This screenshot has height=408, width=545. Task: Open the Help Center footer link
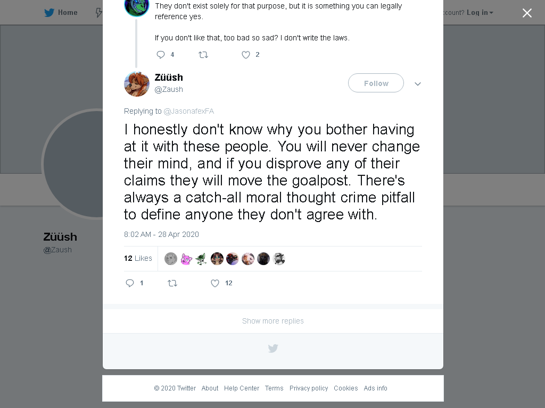pos(242,388)
